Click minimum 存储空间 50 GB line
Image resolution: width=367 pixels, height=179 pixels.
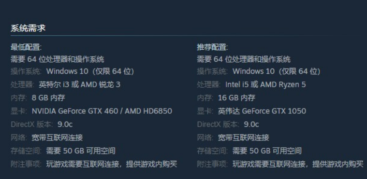(63, 151)
